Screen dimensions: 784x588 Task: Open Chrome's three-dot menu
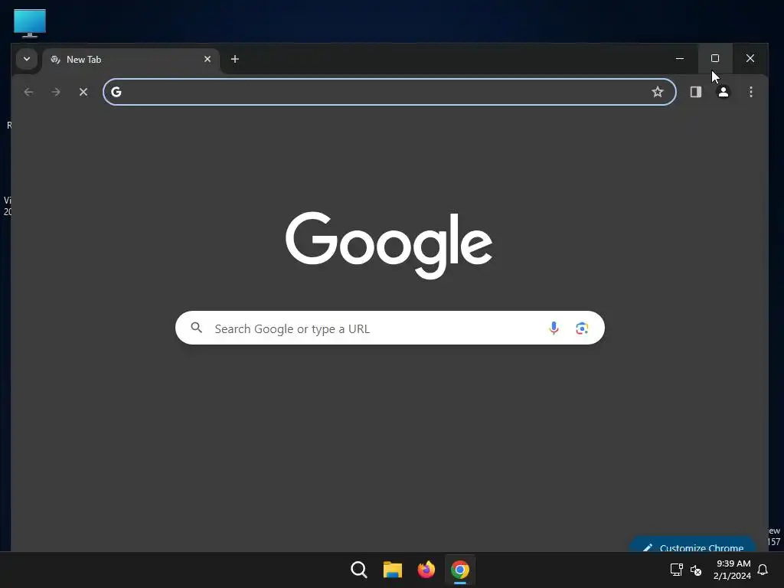point(750,92)
